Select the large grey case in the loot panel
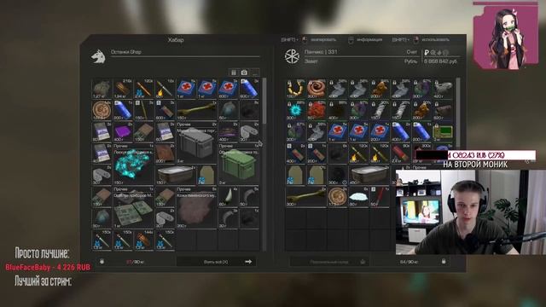 pyautogui.click(x=197, y=142)
